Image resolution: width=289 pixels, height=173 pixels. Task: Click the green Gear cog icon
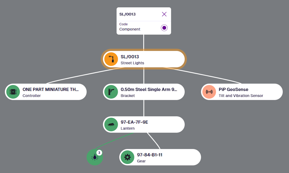point(127,157)
